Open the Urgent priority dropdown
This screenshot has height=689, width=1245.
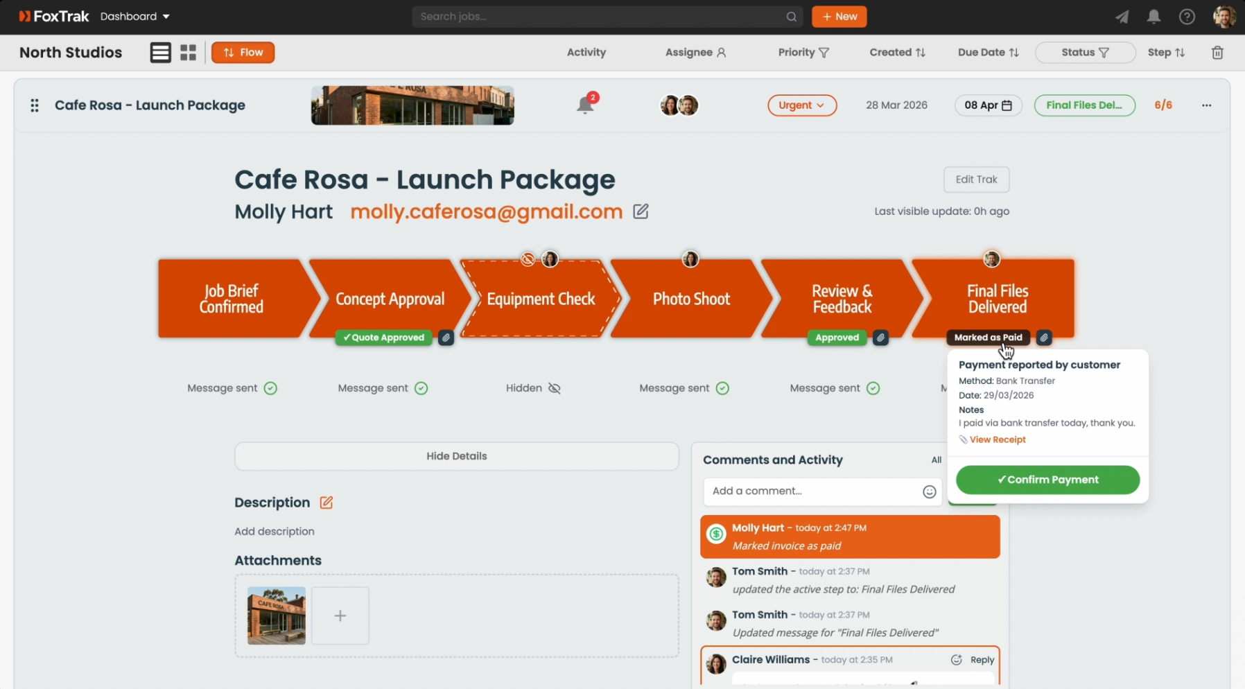(x=802, y=105)
